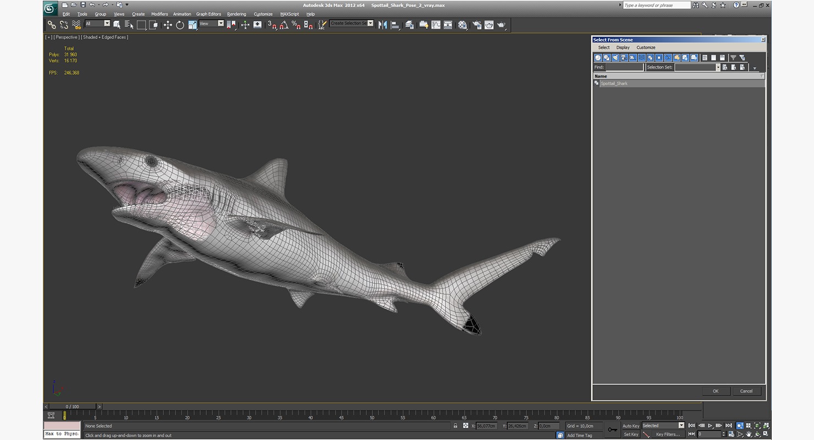Toggle Display Space Warps filter in Select From Scene
The width and height of the screenshot is (814, 440).
tap(641, 58)
